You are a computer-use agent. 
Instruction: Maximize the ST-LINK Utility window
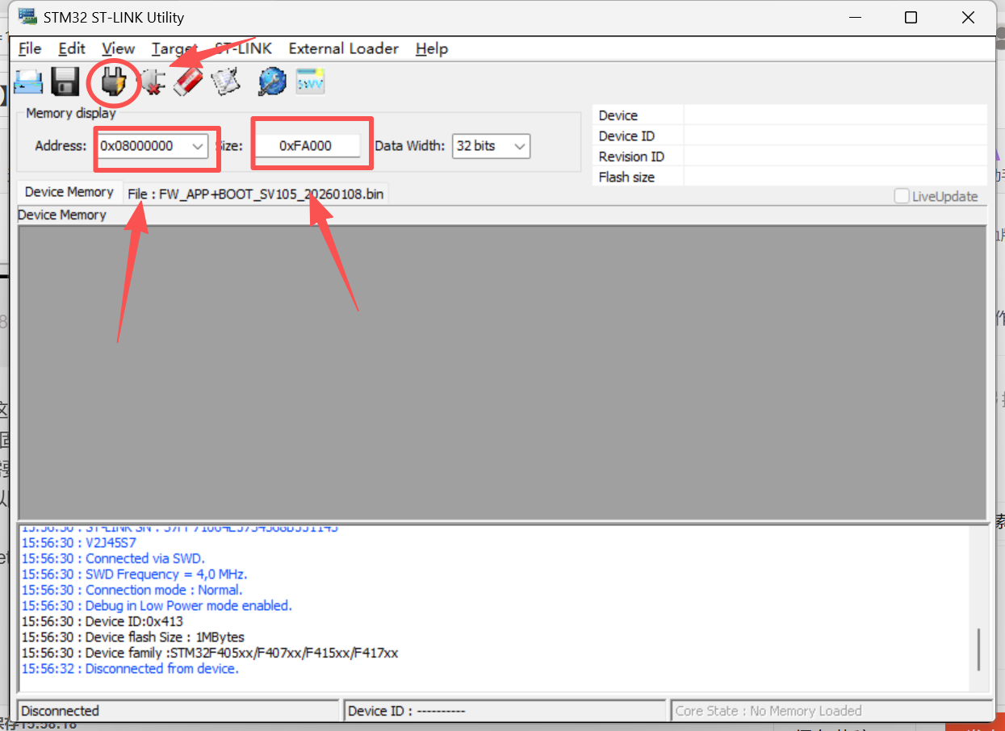(x=911, y=17)
